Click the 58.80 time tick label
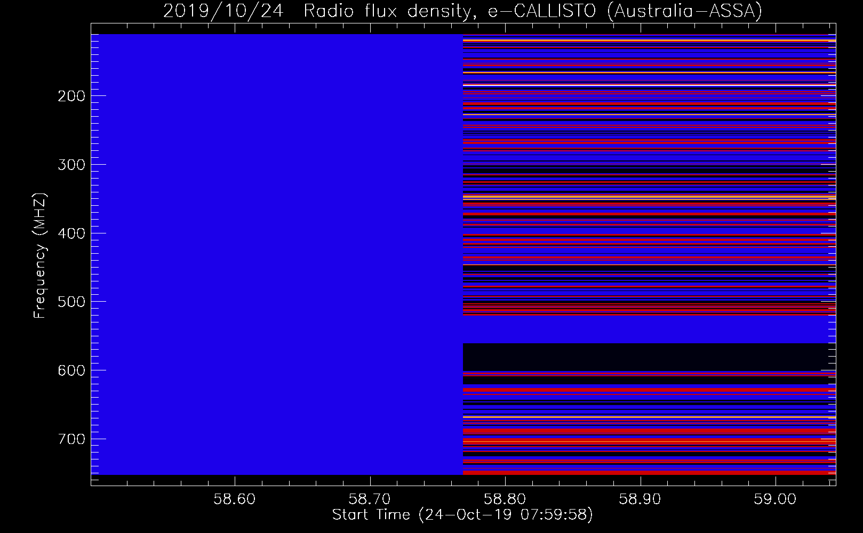The height and width of the screenshot is (533, 863). click(x=505, y=499)
